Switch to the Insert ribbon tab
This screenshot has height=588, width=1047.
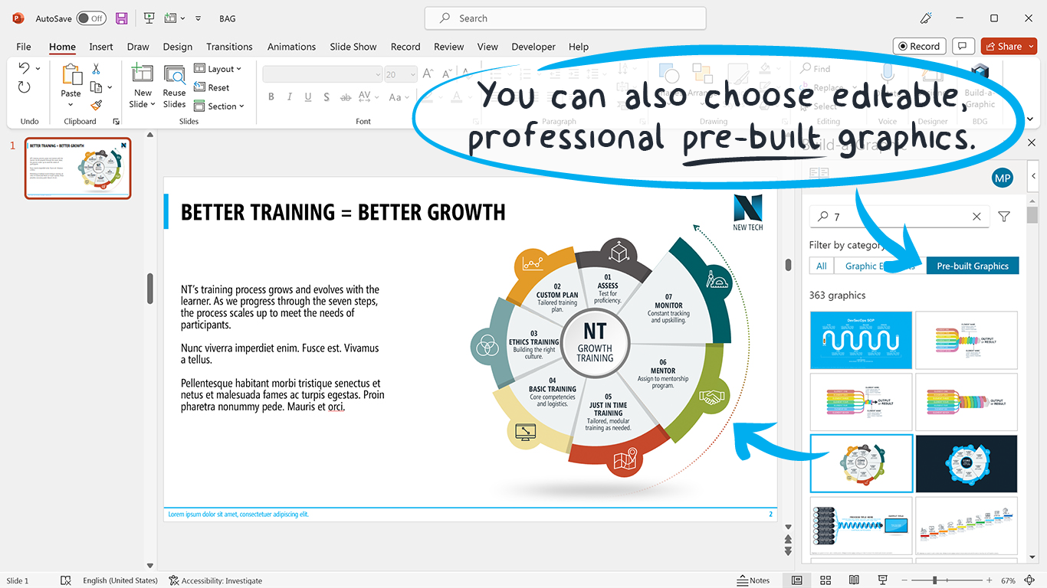(x=100, y=47)
